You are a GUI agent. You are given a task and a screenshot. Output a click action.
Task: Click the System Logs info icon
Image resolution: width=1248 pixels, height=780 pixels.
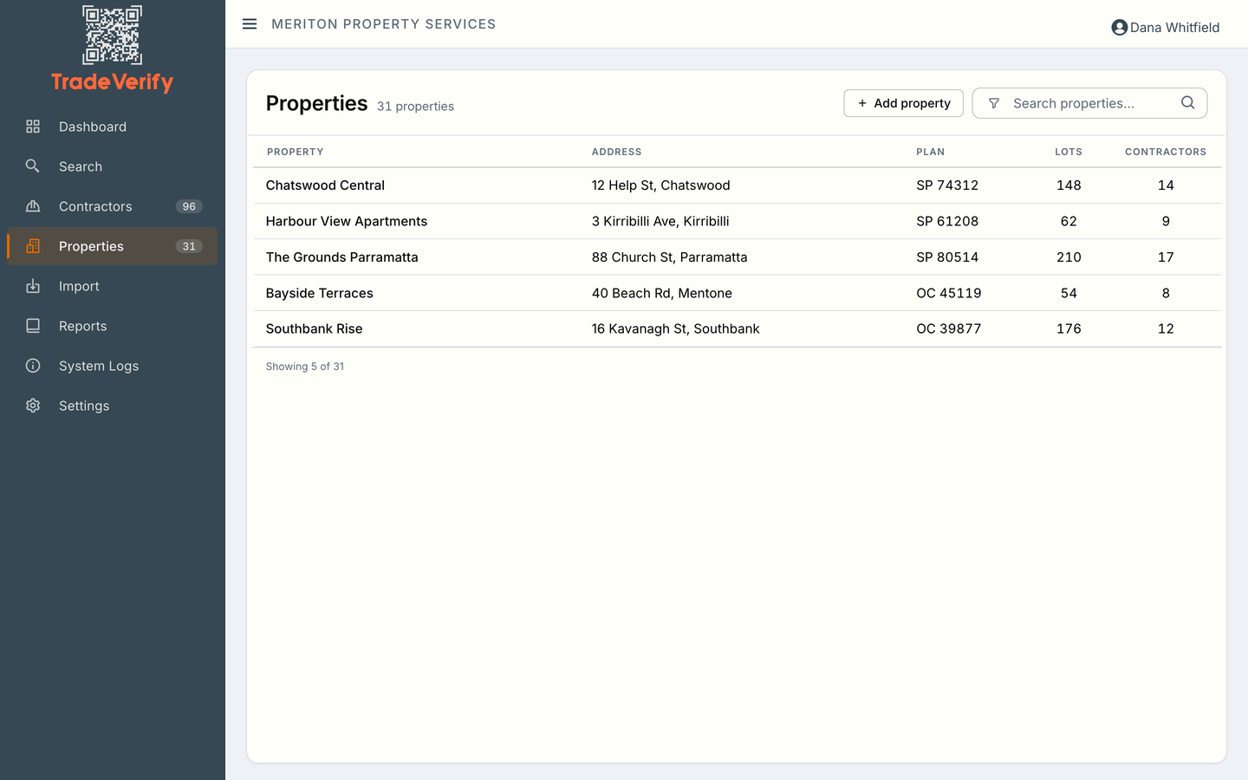tap(33, 366)
